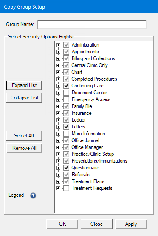The height and width of the screenshot is (236, 158).
Task: Click the Select All button
Action: click(x=24, y=136)
